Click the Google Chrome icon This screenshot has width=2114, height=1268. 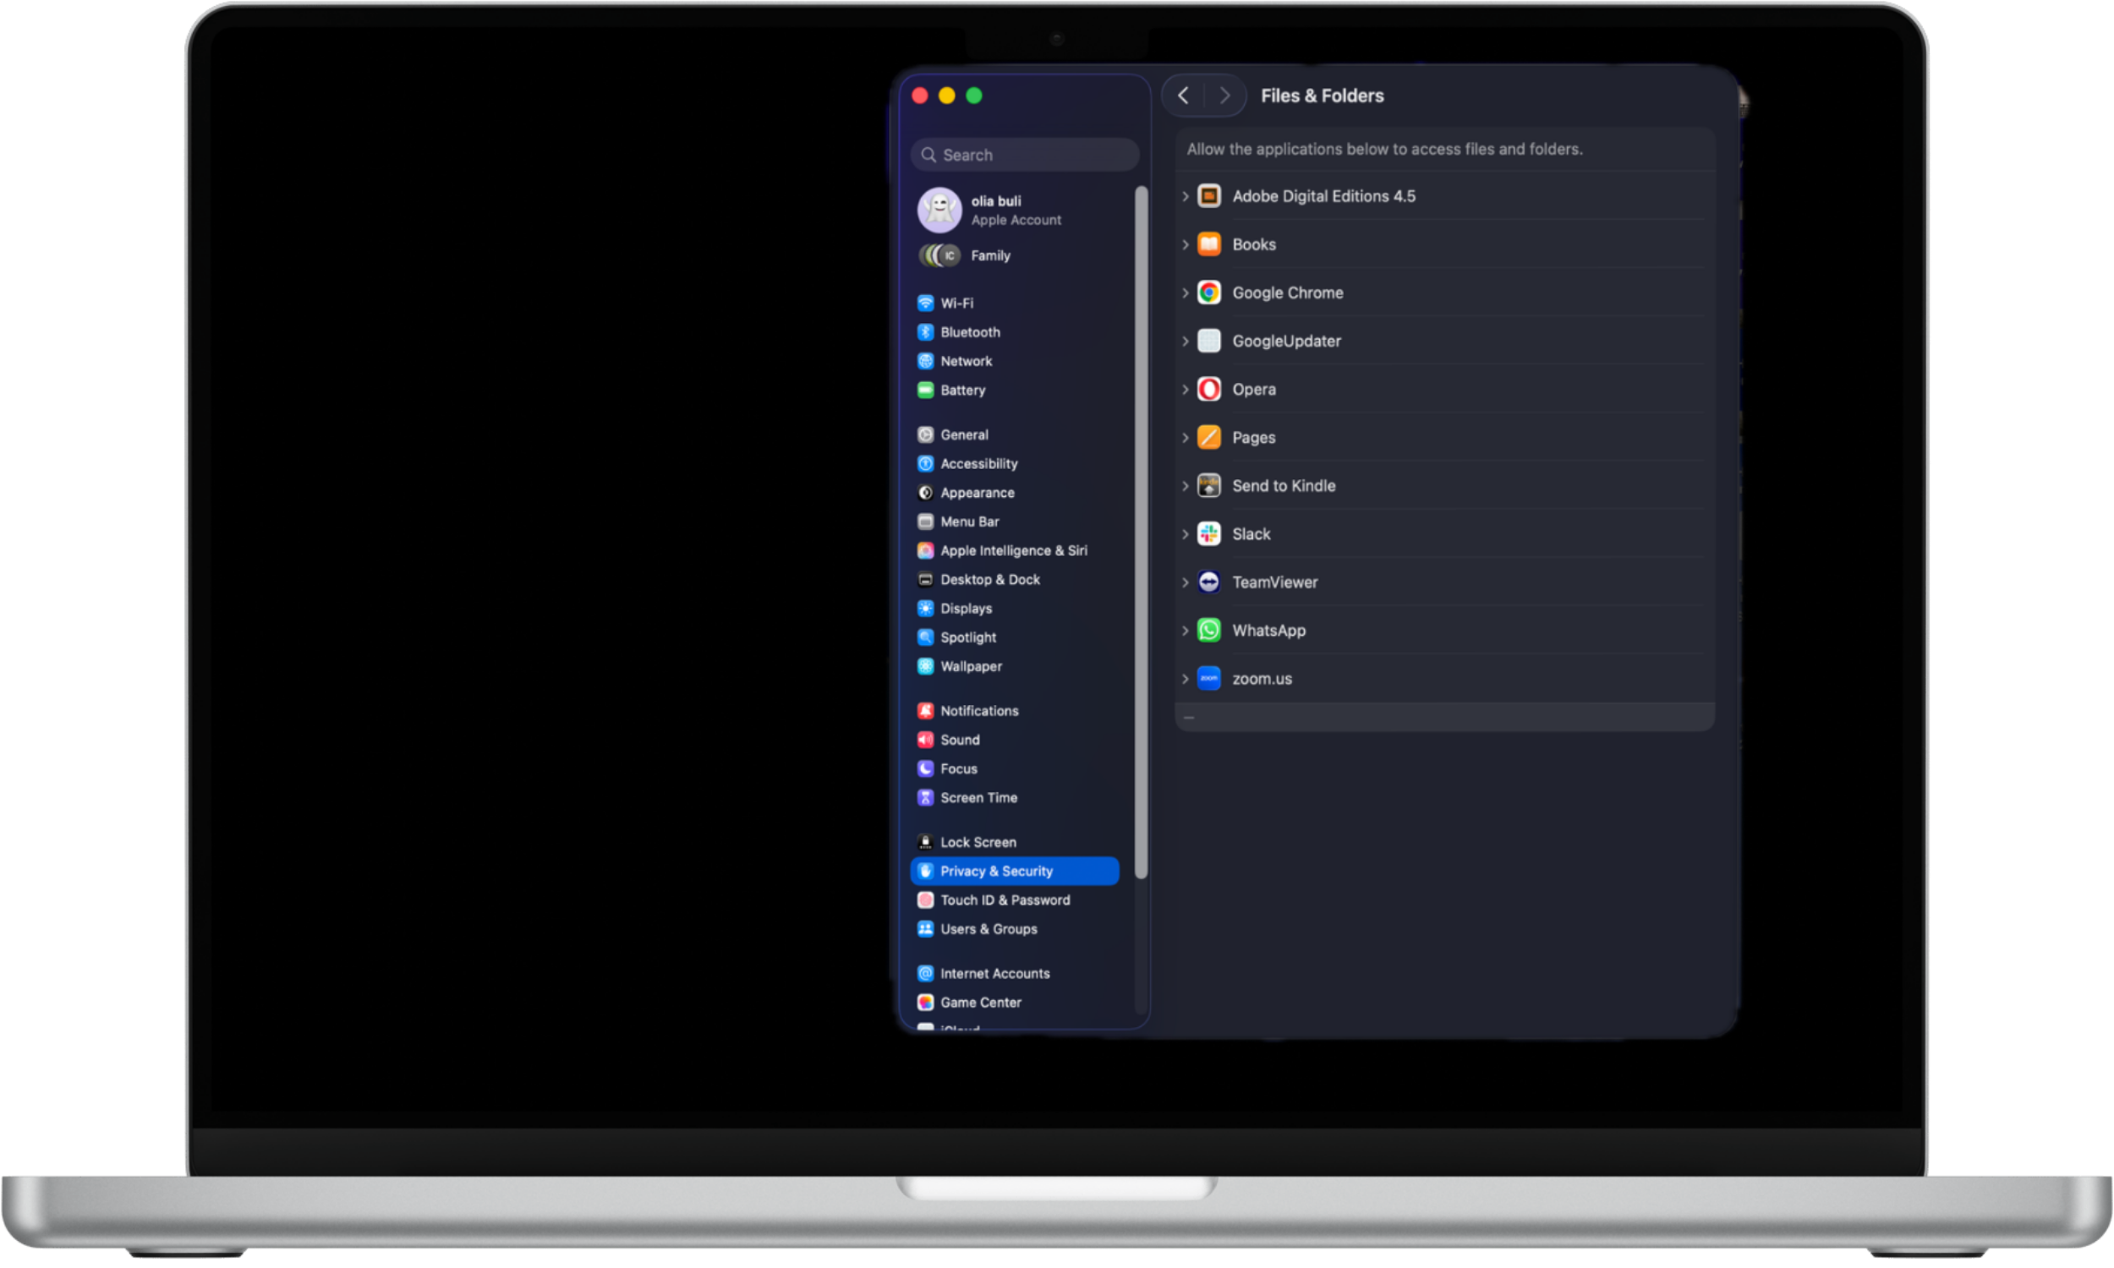(1208, 292)
